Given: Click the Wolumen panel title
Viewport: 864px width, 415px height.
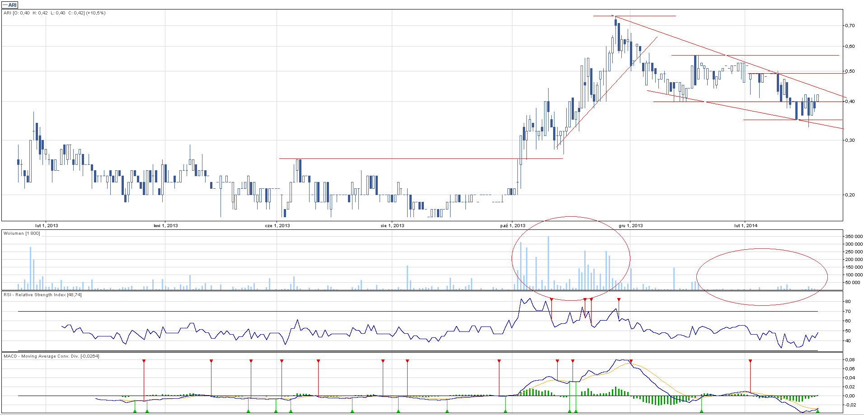Looking at the screenshot, I should (22, 233).
